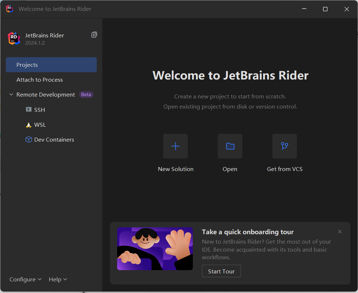Click the Rider icon in the title bar

tap(9, 9)
